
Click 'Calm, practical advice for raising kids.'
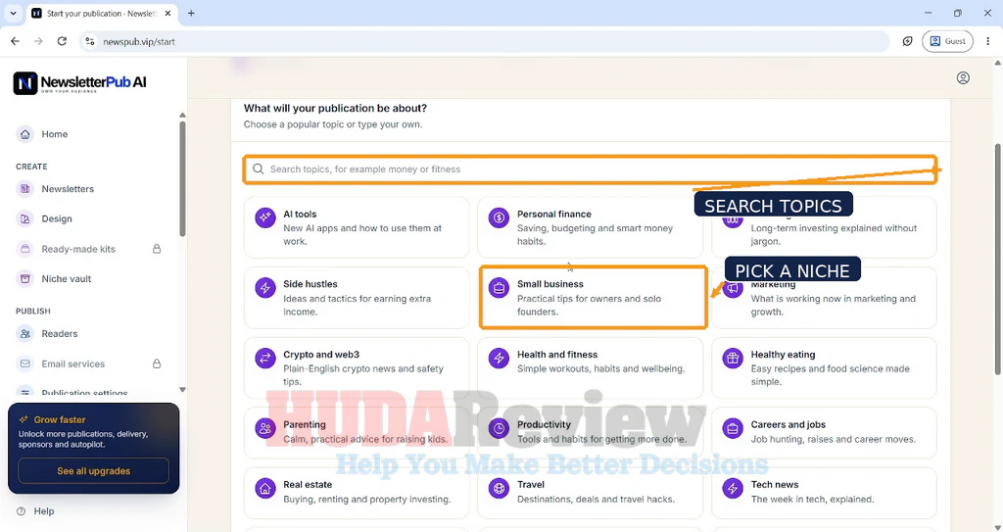click(365, 439)
